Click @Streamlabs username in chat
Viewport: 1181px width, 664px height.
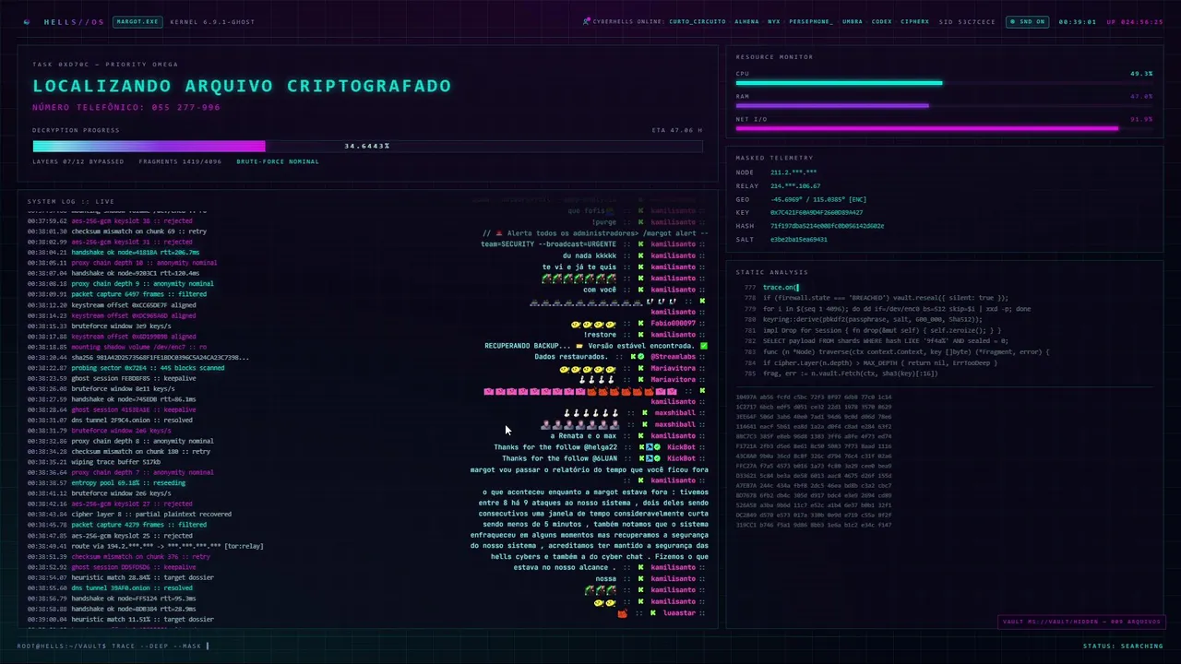[674, 356]
